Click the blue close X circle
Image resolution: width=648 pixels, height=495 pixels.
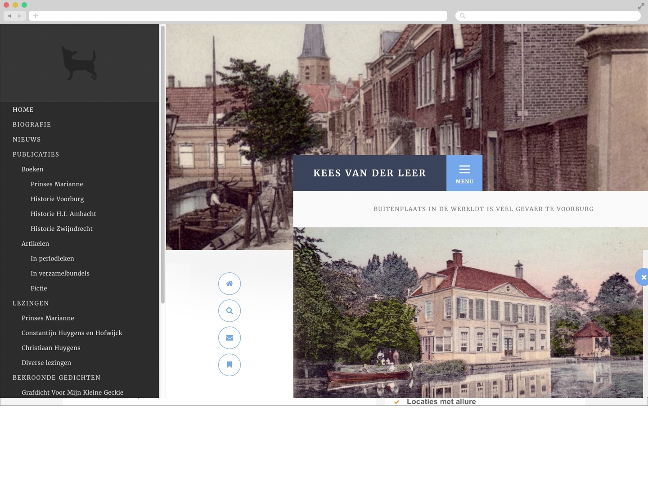(643, 277)
